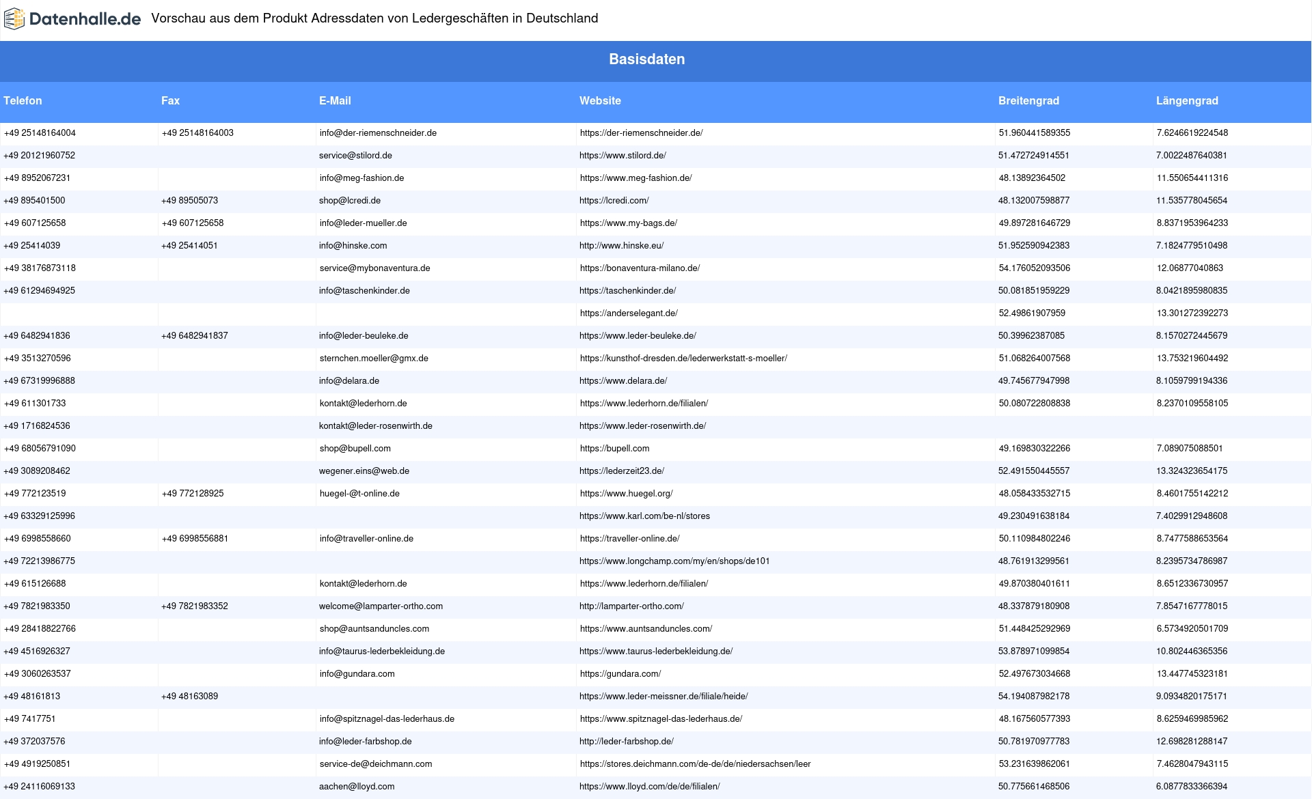Click email info@traveller-online.de
Viewport: 1312px width, 799px height.
(366, 539)
